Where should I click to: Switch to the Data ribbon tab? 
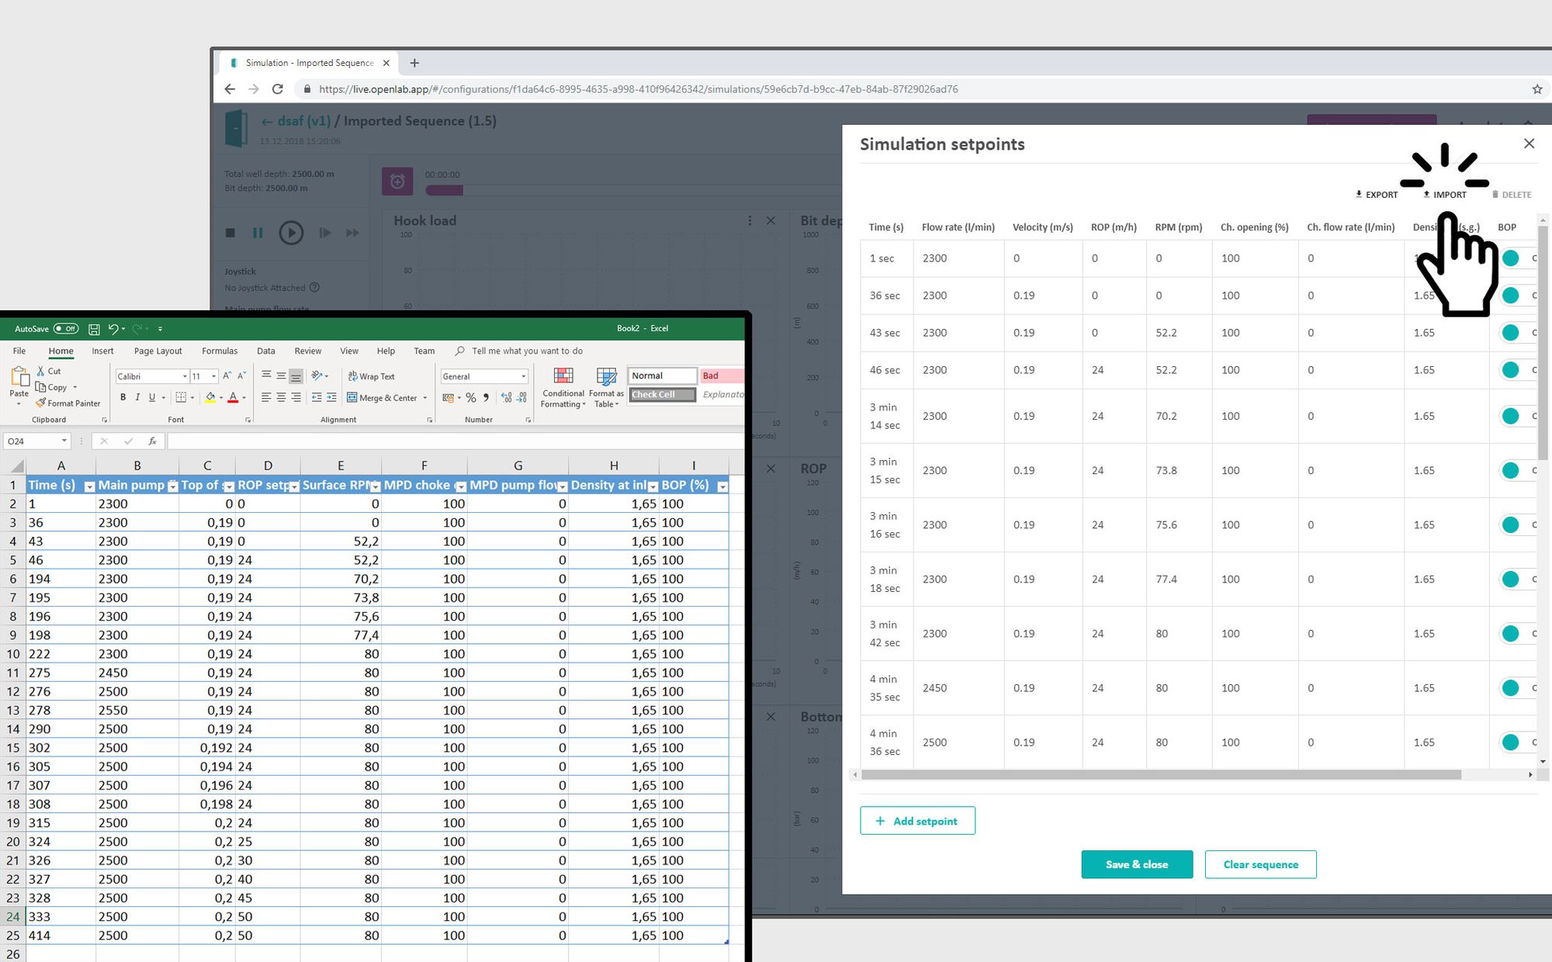click(x=265, y=351)
